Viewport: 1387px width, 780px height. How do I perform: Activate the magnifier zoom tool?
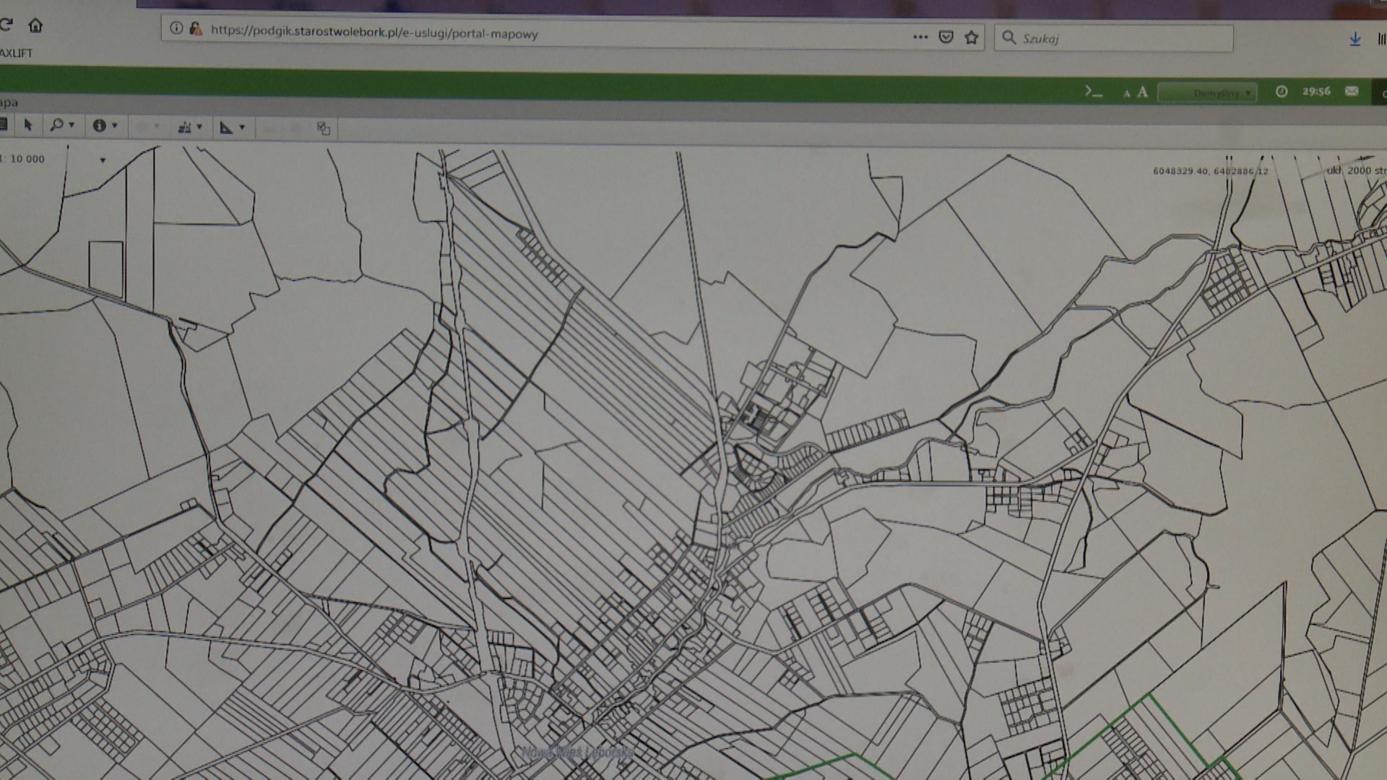point(56,125)
